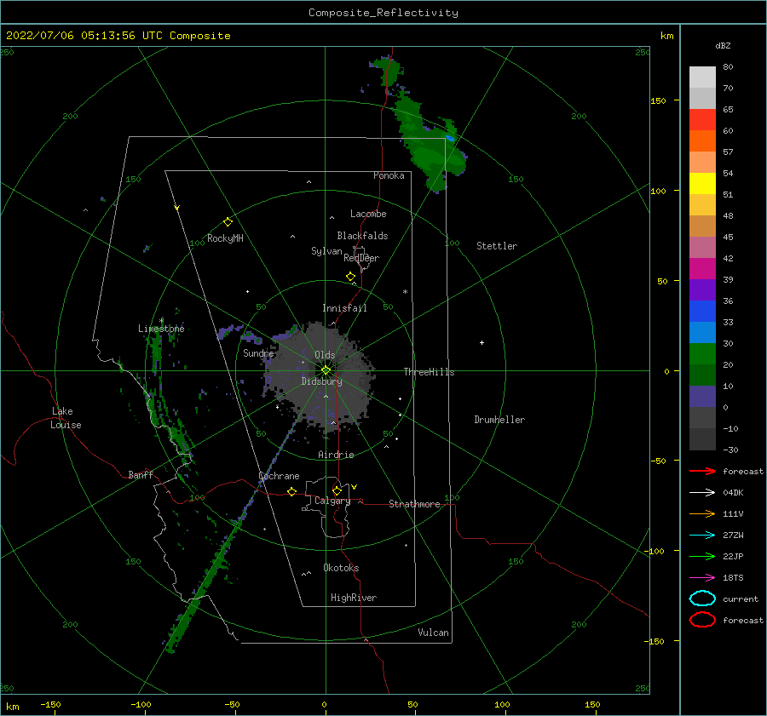This screenshot has width=767, height=716.
Task: Click yellow V marker northwest of RockyMH
Action: point(177,208)
